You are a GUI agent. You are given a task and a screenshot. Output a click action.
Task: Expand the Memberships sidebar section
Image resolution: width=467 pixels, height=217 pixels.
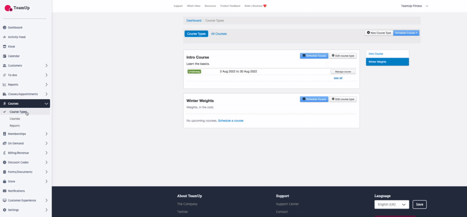(46, 134)
